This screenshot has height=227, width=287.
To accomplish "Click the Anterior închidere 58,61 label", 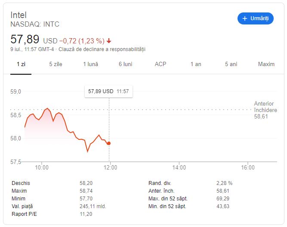I will click(x=265, y=110).
